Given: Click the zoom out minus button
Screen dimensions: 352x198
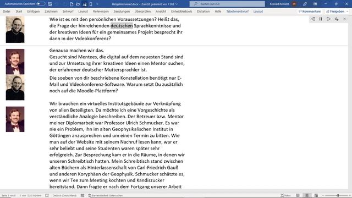Looking at the screenshot, I should pos(323,196).
